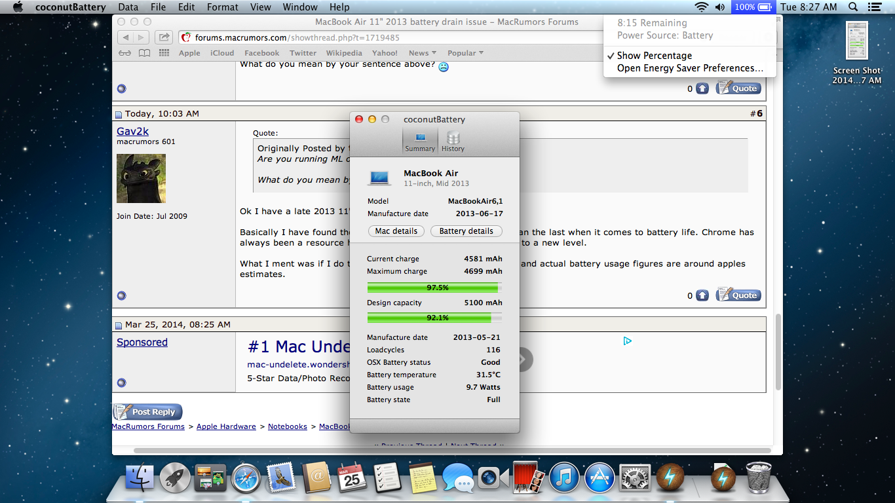Viewport: 895px width, 503px height.
Task: Expand the Popular bookmarks dropdown
Action: click(465, 53)
